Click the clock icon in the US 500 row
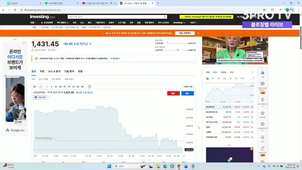The image size is (302, 170). click(252, 117)
